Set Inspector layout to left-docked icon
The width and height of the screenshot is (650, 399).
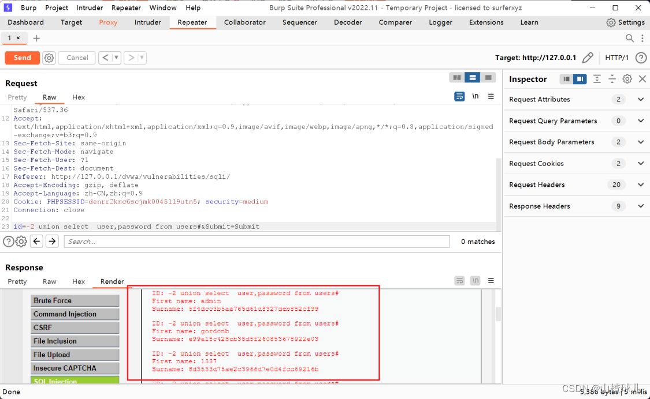[x=566, y=79]
